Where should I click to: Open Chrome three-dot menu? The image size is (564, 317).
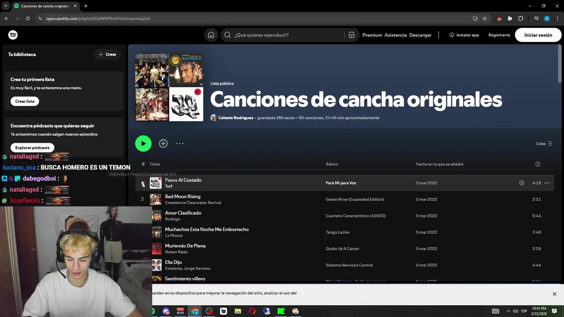coord(557,18)
